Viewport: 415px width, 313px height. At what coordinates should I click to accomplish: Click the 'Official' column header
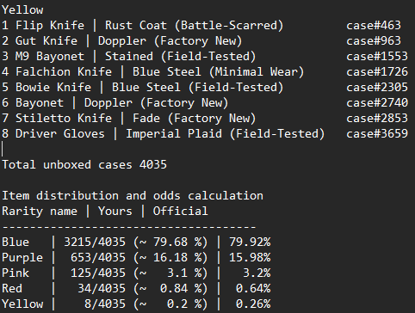click(x=181, y=212)
